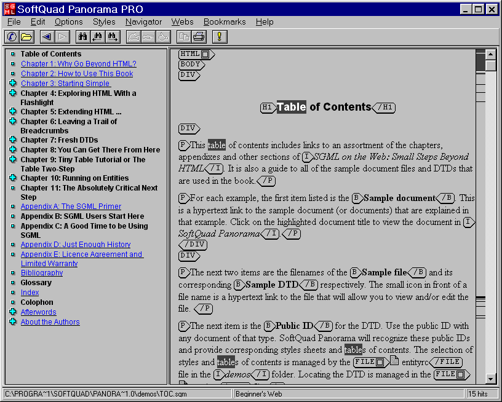
Task: Jump to previous hit with binoculars left-arrow icon
Action: pos(97,37)
